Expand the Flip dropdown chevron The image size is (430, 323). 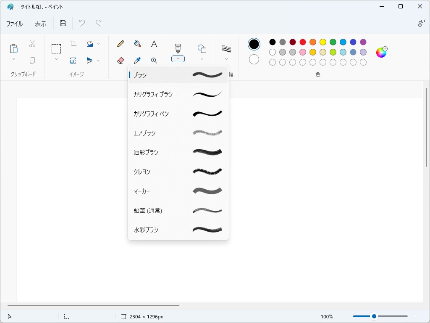(98, 61)
